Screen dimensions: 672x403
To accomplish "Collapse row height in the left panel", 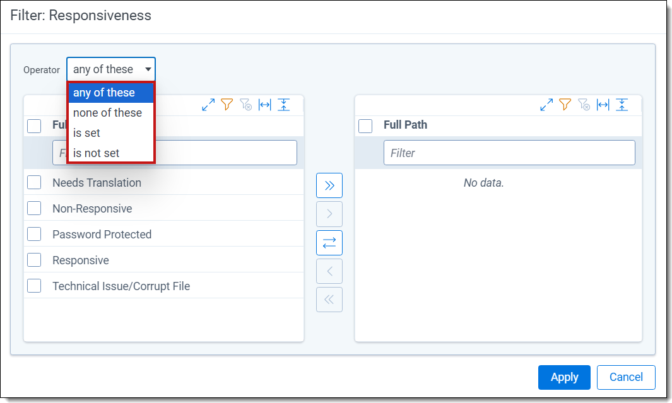I will 284,105.
